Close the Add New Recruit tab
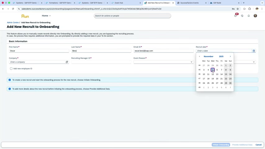Image resolution: width=265 pixels, height=149 pixels. click(173, 3)
